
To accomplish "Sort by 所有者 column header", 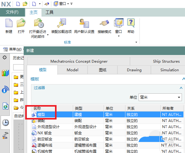I will pos(172,108).
